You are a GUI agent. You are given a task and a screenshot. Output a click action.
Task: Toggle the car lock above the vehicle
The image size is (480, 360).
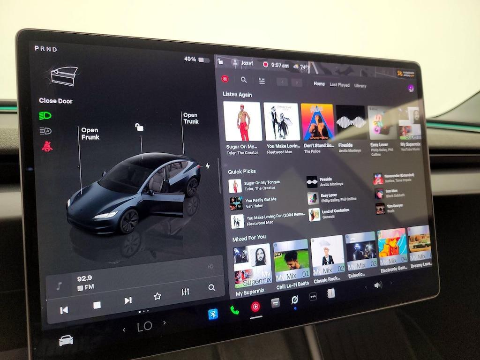[139, 127]
